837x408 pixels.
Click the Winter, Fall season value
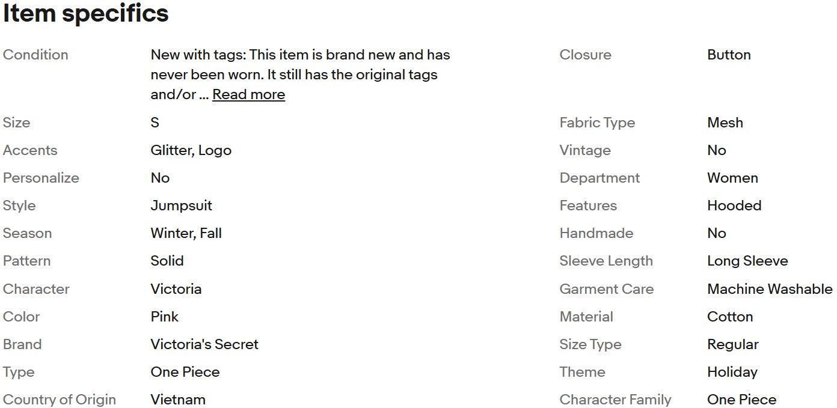click(x=186, y=233)
